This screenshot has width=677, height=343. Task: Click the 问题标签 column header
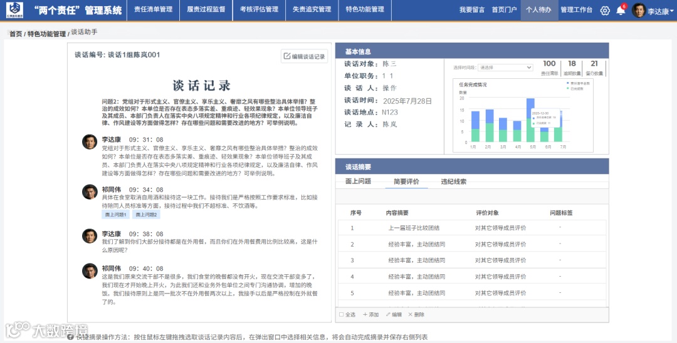pyautogui.click(x=561, y=213)
